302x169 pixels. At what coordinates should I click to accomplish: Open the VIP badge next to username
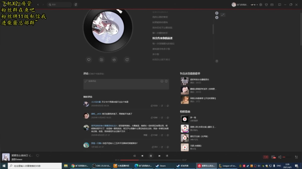[x=253, y=5]
